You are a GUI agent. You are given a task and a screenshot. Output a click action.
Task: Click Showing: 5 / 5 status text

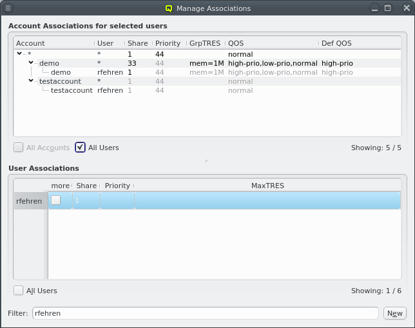[376, 148]
